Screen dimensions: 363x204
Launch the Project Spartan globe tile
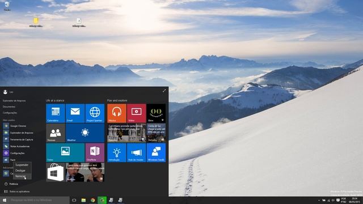(x=95, y=113)
